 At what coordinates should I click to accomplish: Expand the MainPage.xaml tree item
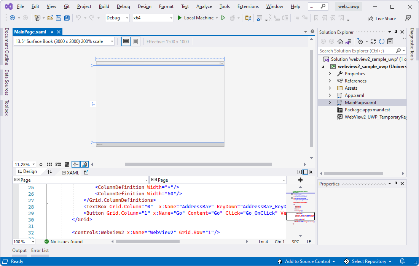[x=330, y=102]
